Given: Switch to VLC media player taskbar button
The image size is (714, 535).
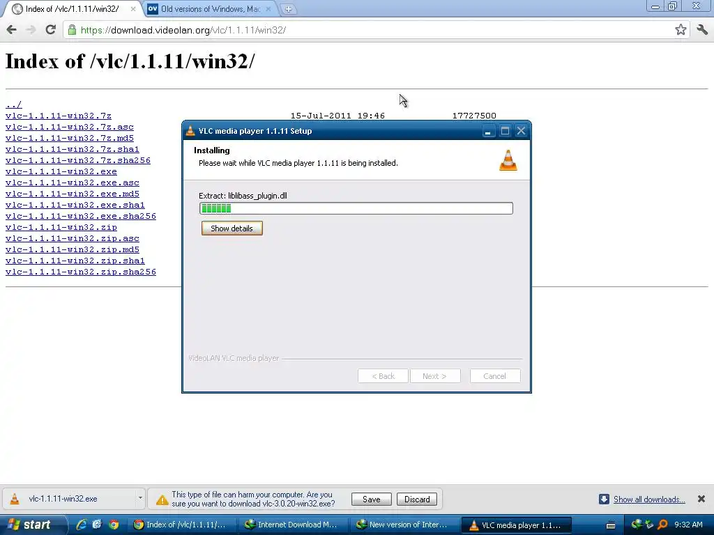Looking at the screenshot, I should point(517,525).
